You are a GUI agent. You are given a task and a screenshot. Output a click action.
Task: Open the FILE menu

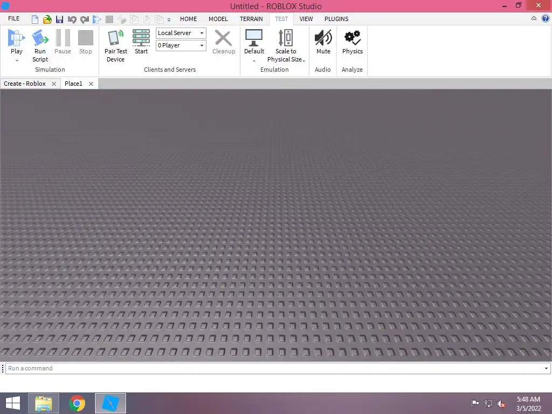13,19
